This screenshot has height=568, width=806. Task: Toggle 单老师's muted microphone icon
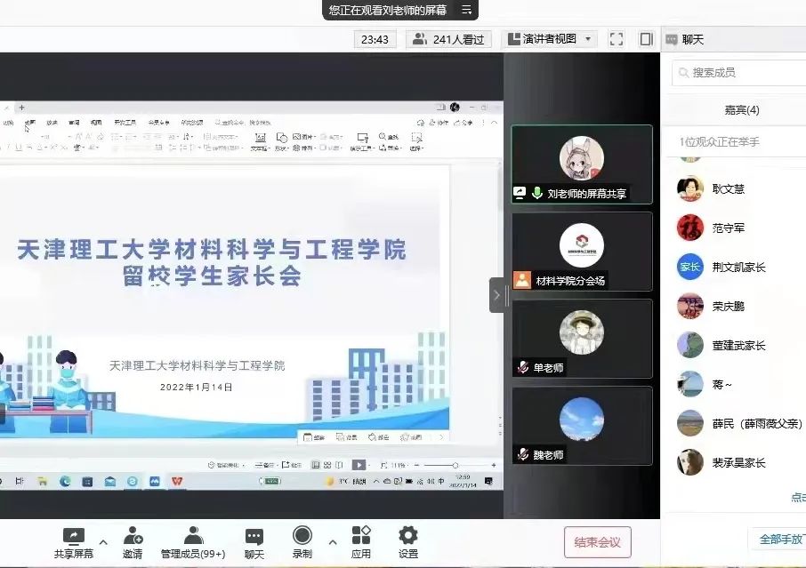coord(523,368)
